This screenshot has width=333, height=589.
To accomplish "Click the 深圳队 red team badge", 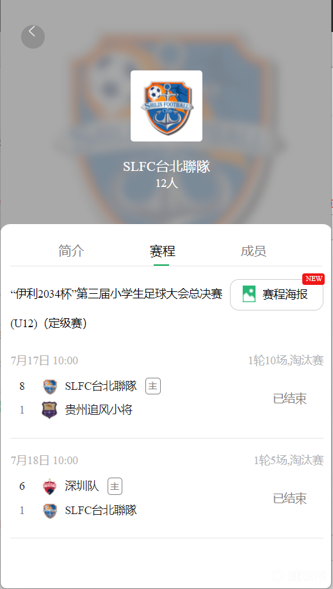I will point(49,487).
